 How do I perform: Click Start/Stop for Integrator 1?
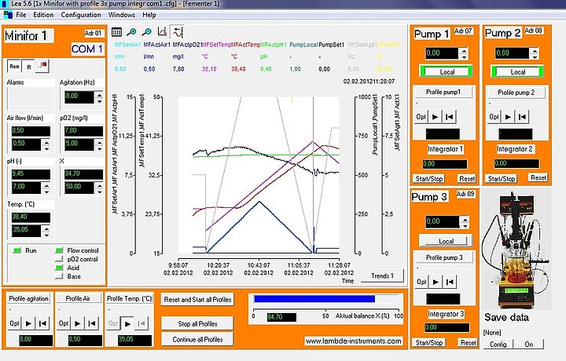(429, 179)
